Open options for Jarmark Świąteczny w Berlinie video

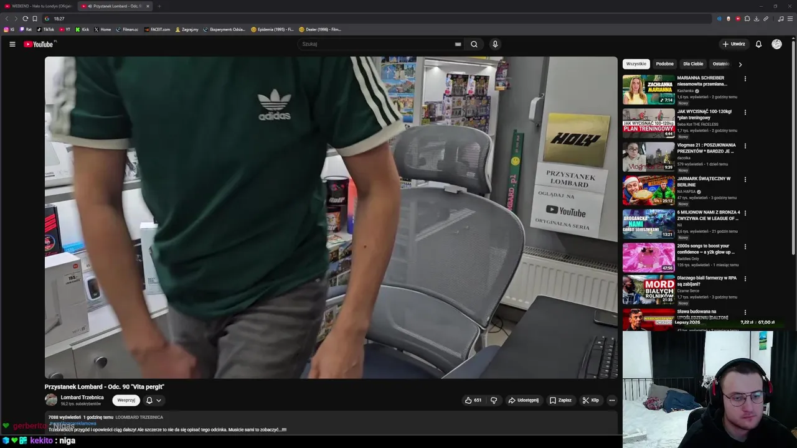click(745, 180)
